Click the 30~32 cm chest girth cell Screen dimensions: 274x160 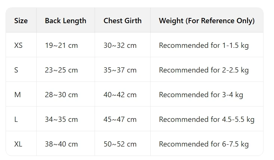point(120,45)
